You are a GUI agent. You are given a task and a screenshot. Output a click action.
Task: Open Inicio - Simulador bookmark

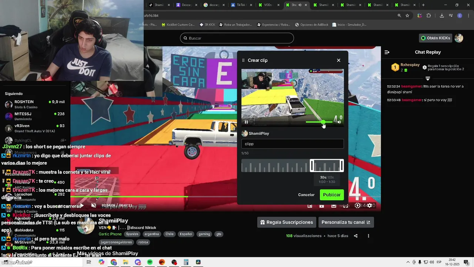[349, 25]
